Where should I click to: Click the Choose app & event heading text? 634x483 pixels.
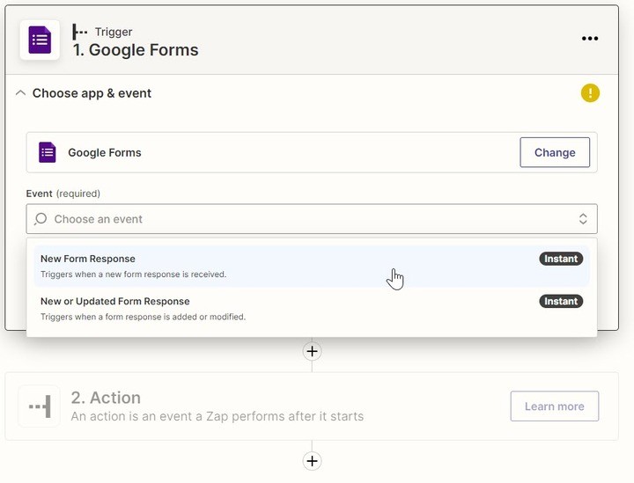click(x=92, y=93)
